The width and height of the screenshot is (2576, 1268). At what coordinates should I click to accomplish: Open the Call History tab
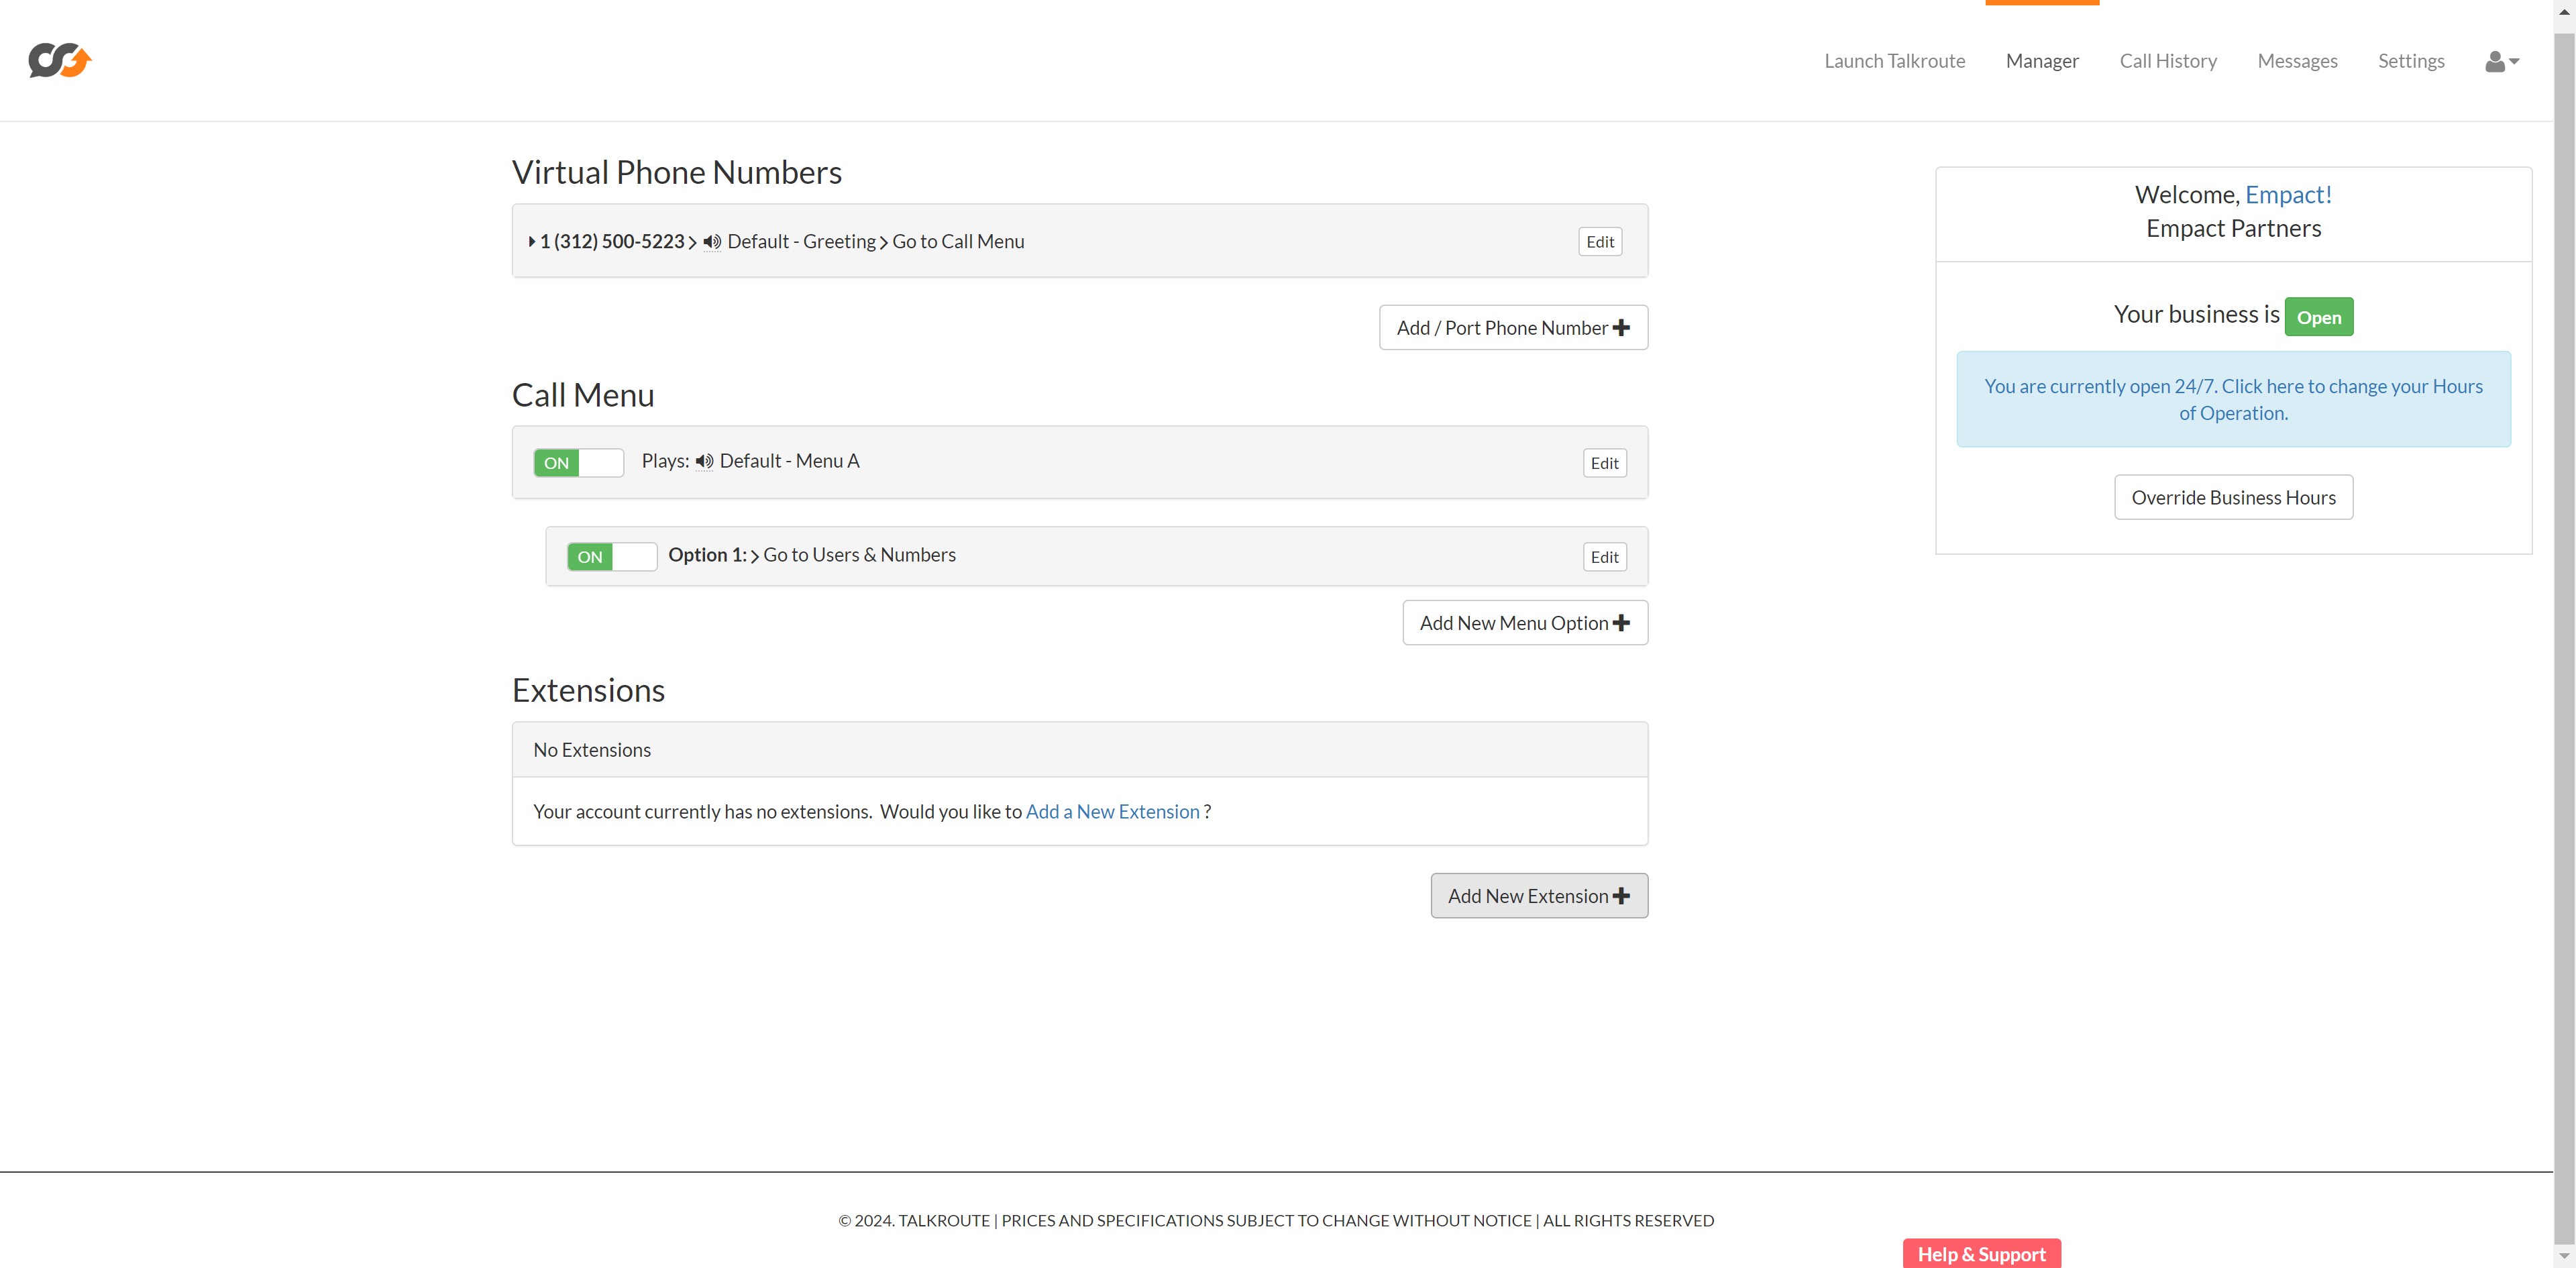(2167, 61)
